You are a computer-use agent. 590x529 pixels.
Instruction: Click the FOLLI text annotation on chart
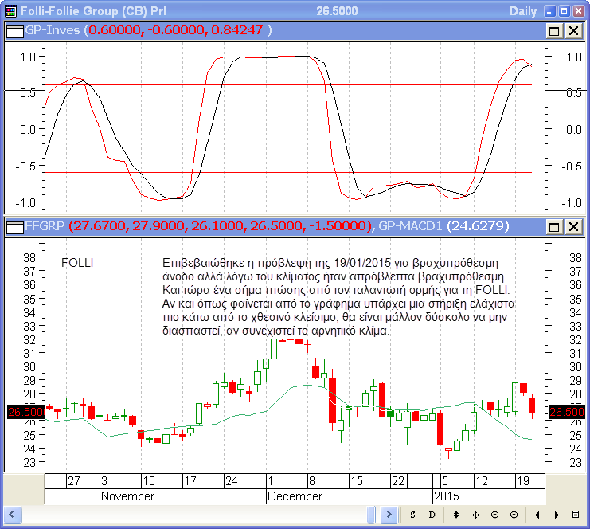(77, 263)
